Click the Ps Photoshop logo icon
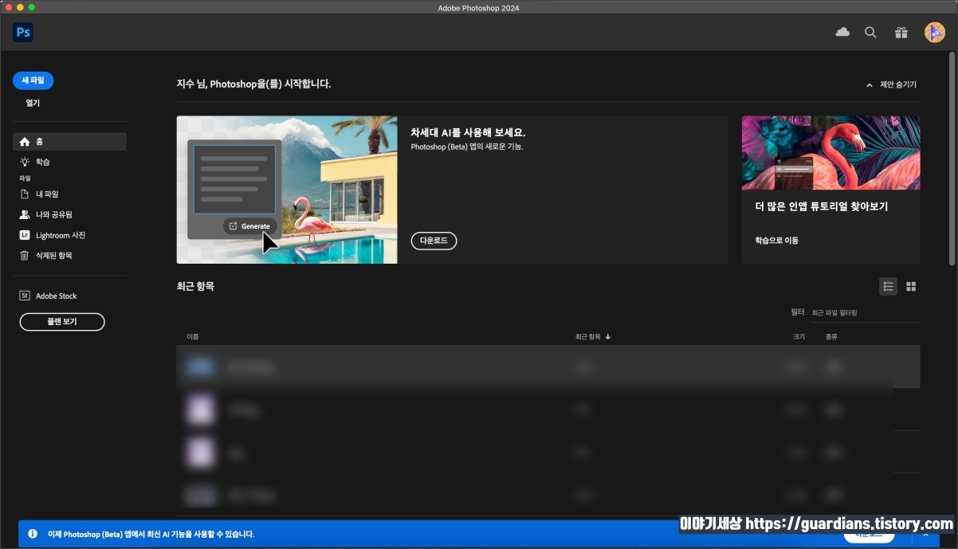958x549 pixels. point(23,33)
